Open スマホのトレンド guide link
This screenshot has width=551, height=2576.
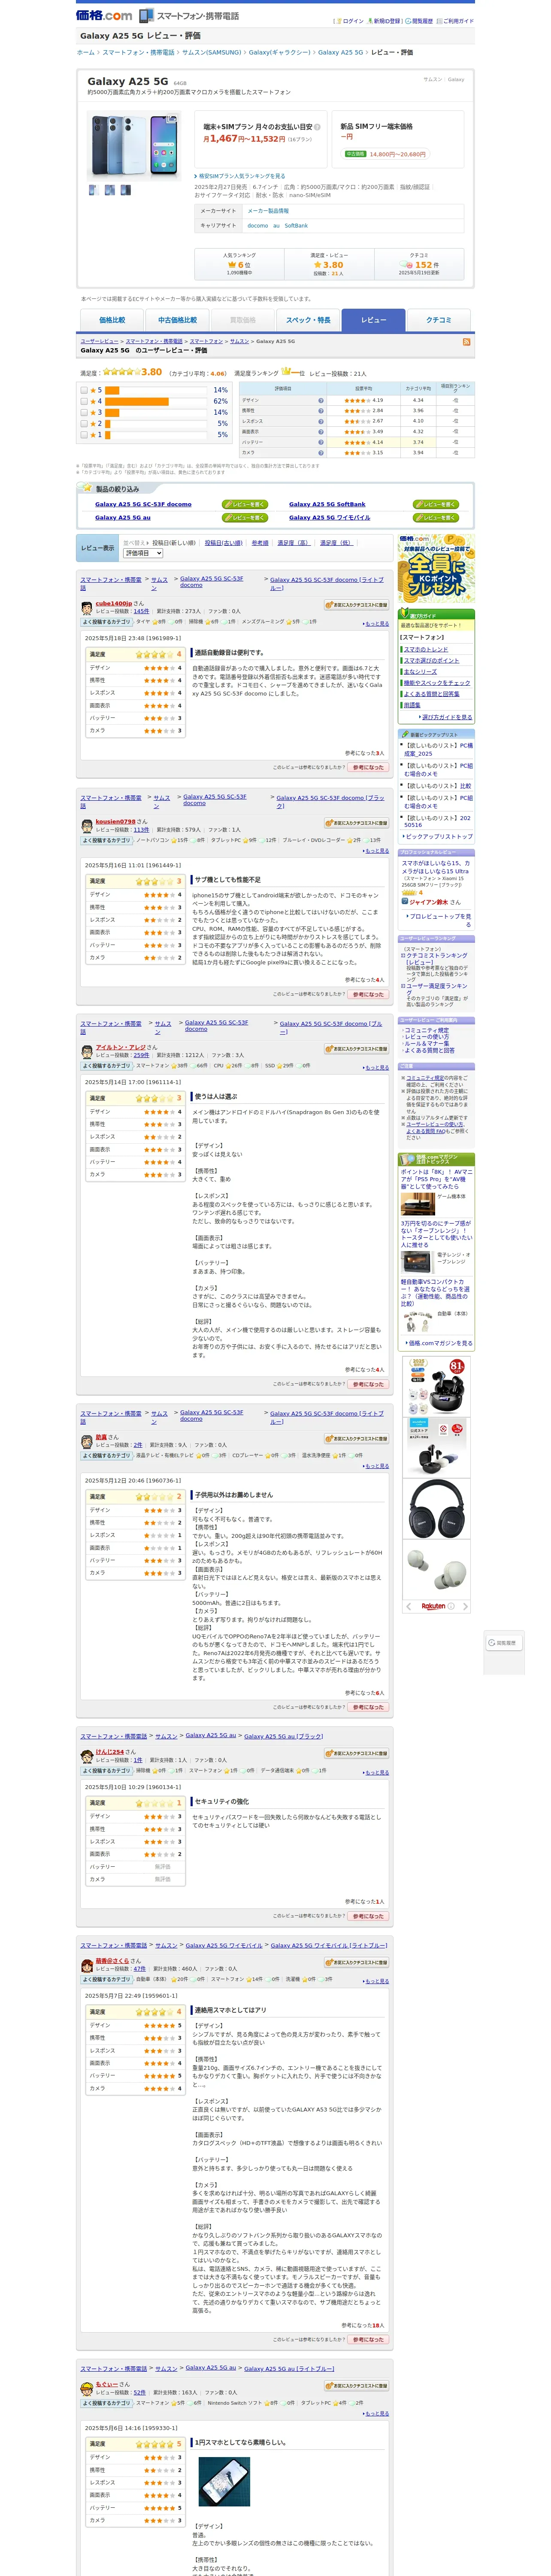click(426, 649)
